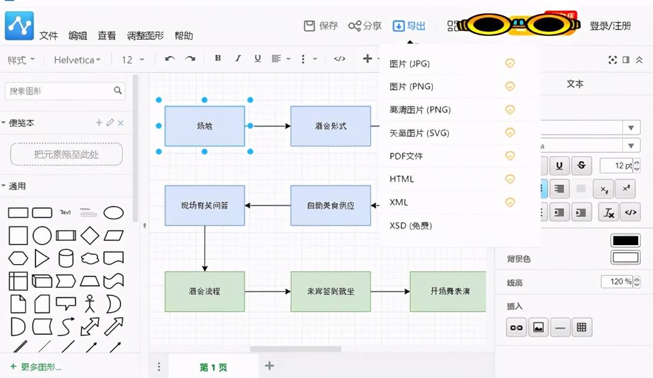Image resolution: width=653 pixels, height=378 pixels.
Task: Toggle italic formatting in the toolbar
Action: pyautogui.click(x=238, y=58)
